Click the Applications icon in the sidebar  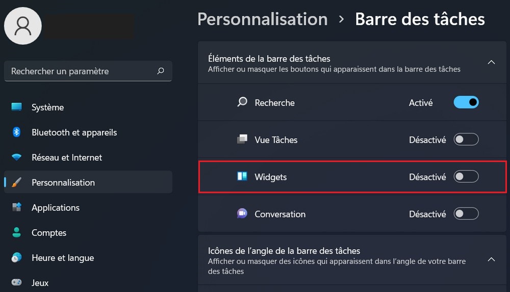(x=17, y=207)
